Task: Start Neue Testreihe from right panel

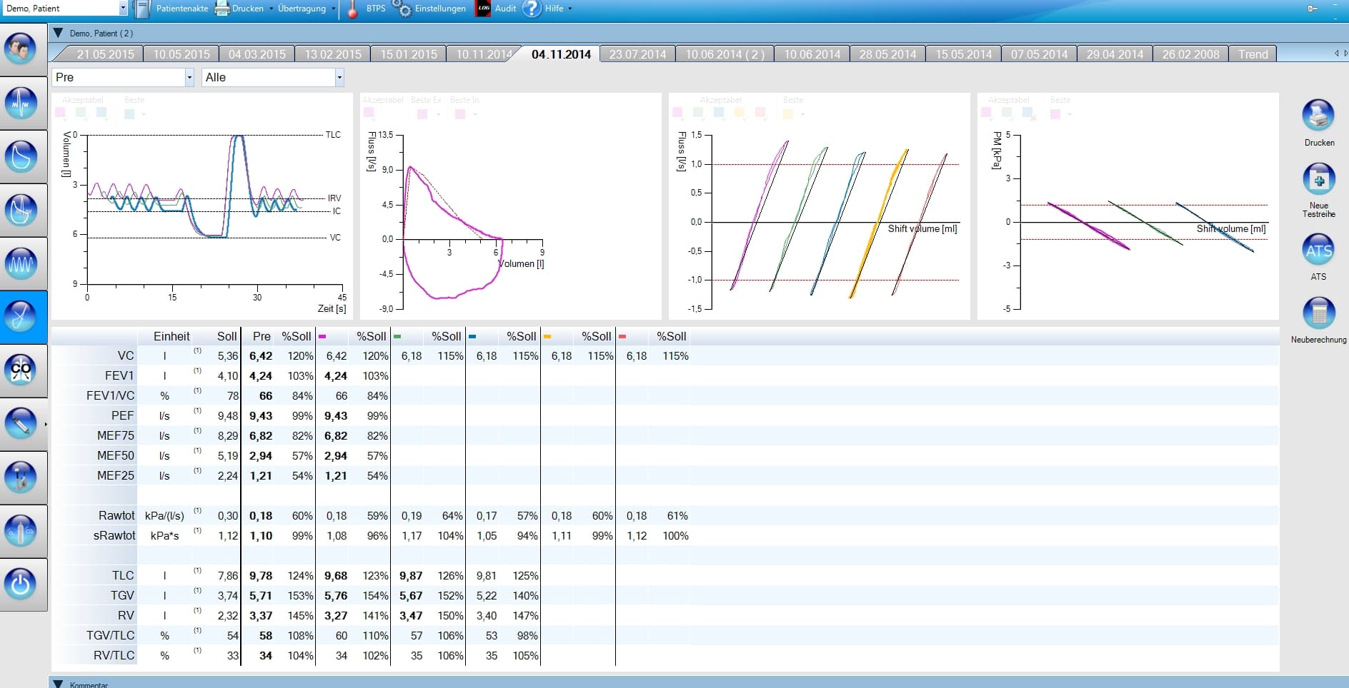Action: pyautogui.click(x=1319, y=179)
